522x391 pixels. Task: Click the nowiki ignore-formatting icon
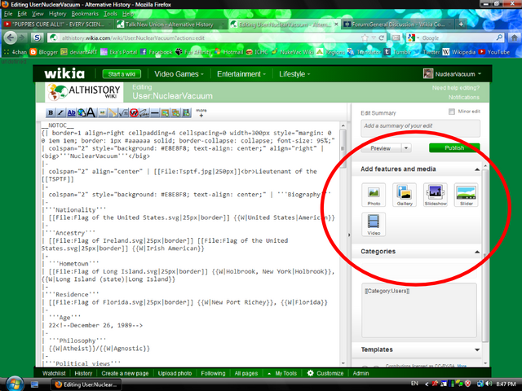(x=134, y=112)
